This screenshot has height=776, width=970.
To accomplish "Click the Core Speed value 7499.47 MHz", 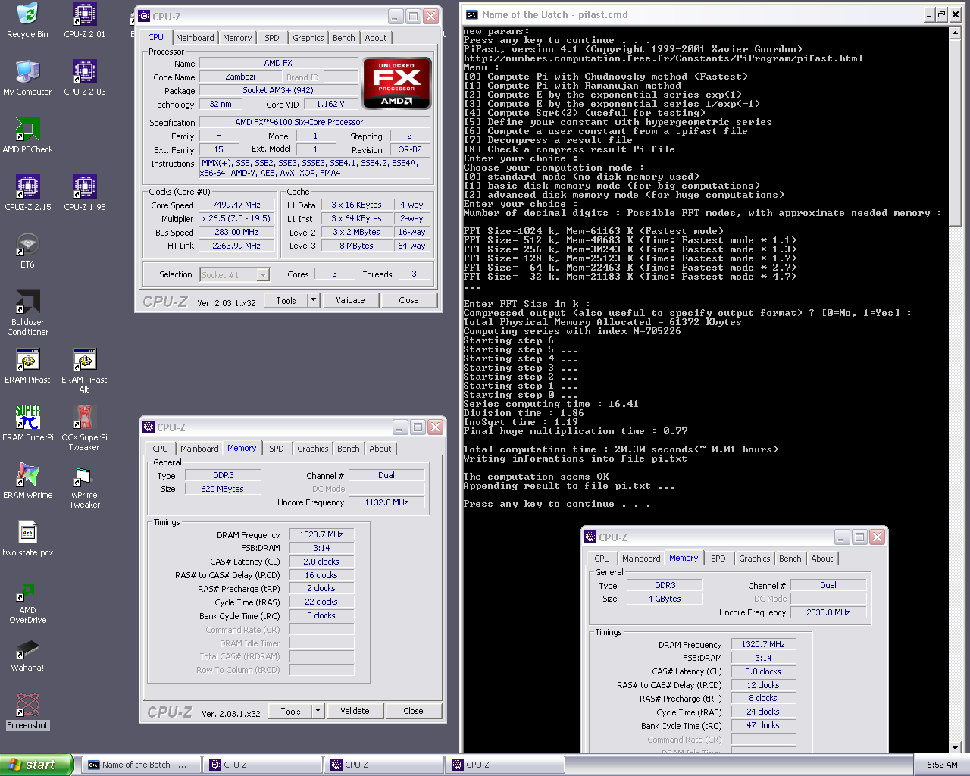I will pos(236,205).
